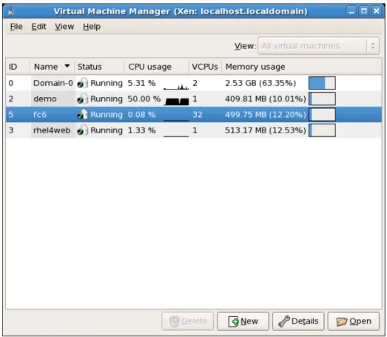The image size is (387, 337).
Task: Minimize the Virtual Machine Manager window
Action: coord(351,11)
